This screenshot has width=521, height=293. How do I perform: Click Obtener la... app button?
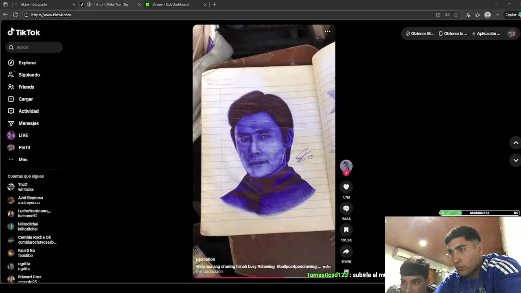pyautogui.click(x=453, y=34)
